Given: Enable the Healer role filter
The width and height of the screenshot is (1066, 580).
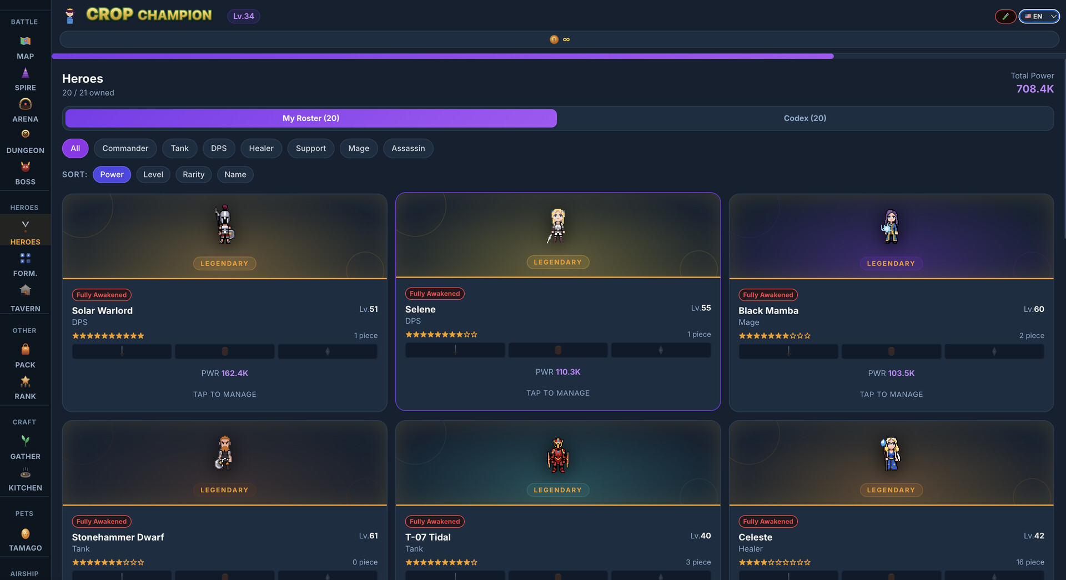Looking at the screenshot, I should coord(261,148).
